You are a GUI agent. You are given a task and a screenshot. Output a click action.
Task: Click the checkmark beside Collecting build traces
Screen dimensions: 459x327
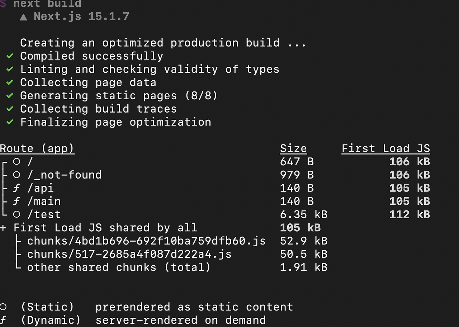click(x=10, y=109)
